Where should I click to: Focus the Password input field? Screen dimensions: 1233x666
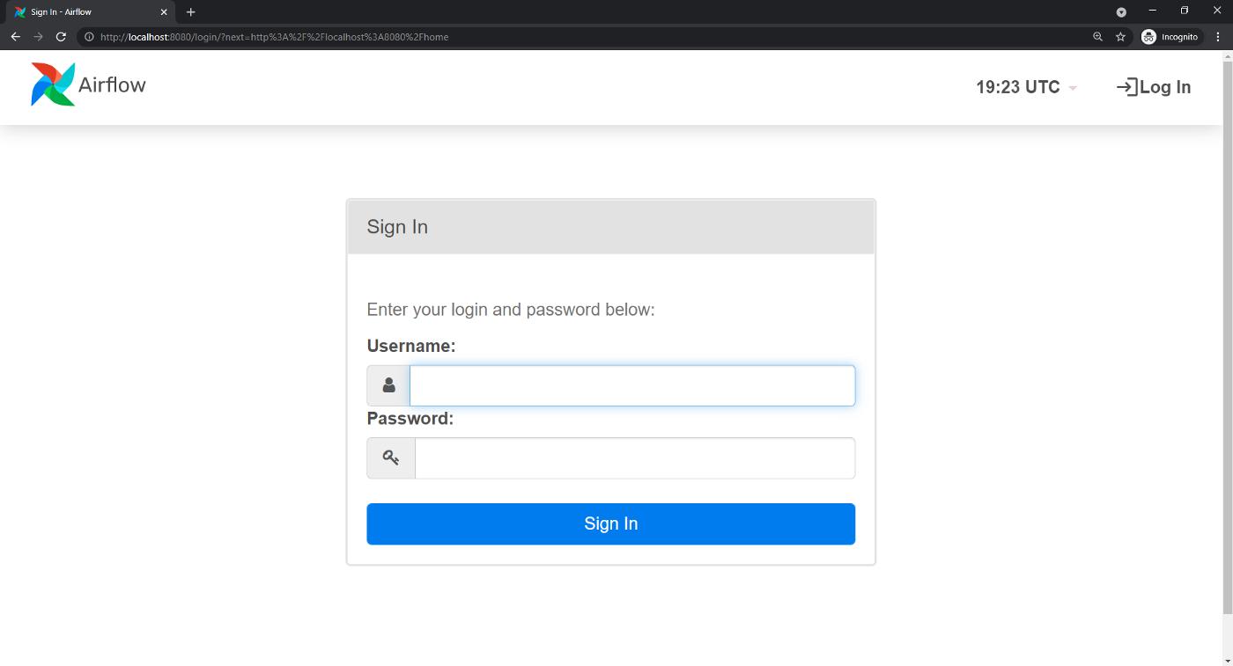coord(635,458)
